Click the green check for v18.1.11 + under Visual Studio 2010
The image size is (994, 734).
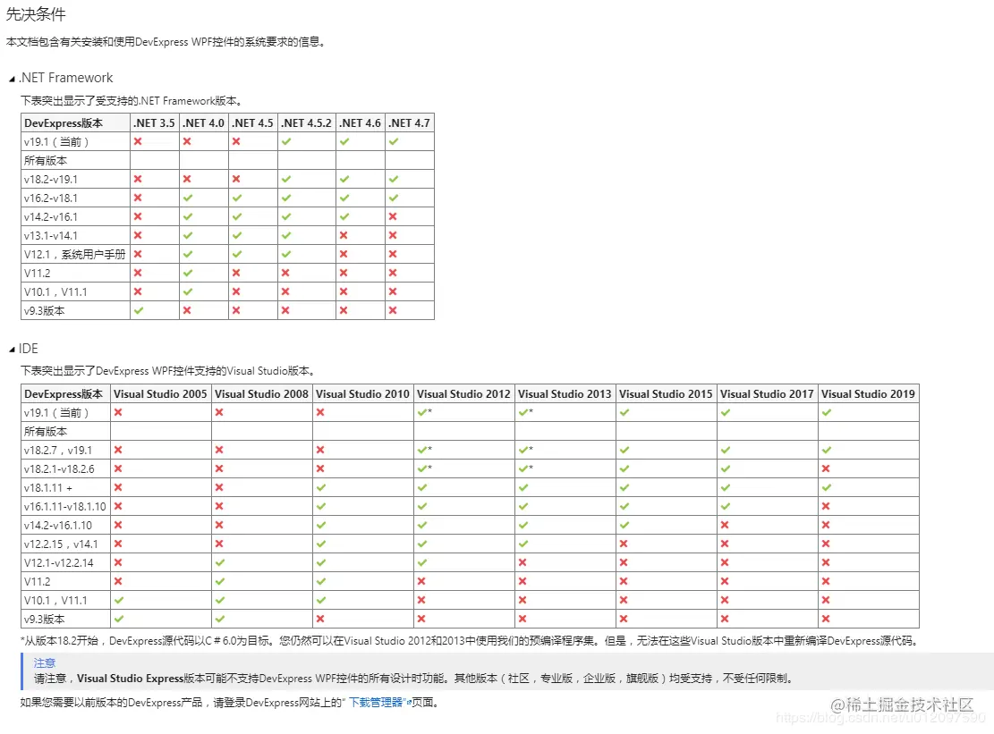pos(321,487)
